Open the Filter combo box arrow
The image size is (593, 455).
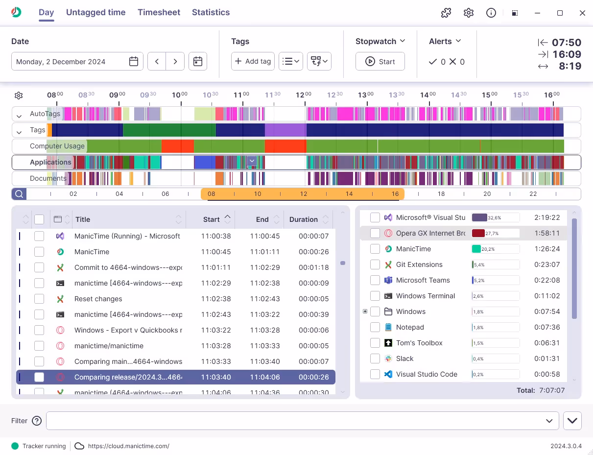[549, 421]
